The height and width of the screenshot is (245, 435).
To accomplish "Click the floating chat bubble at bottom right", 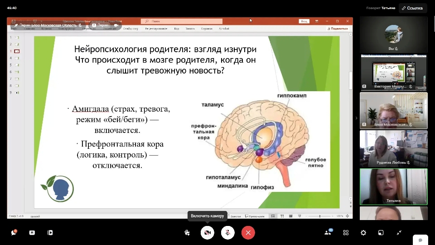I will point(420,240).
